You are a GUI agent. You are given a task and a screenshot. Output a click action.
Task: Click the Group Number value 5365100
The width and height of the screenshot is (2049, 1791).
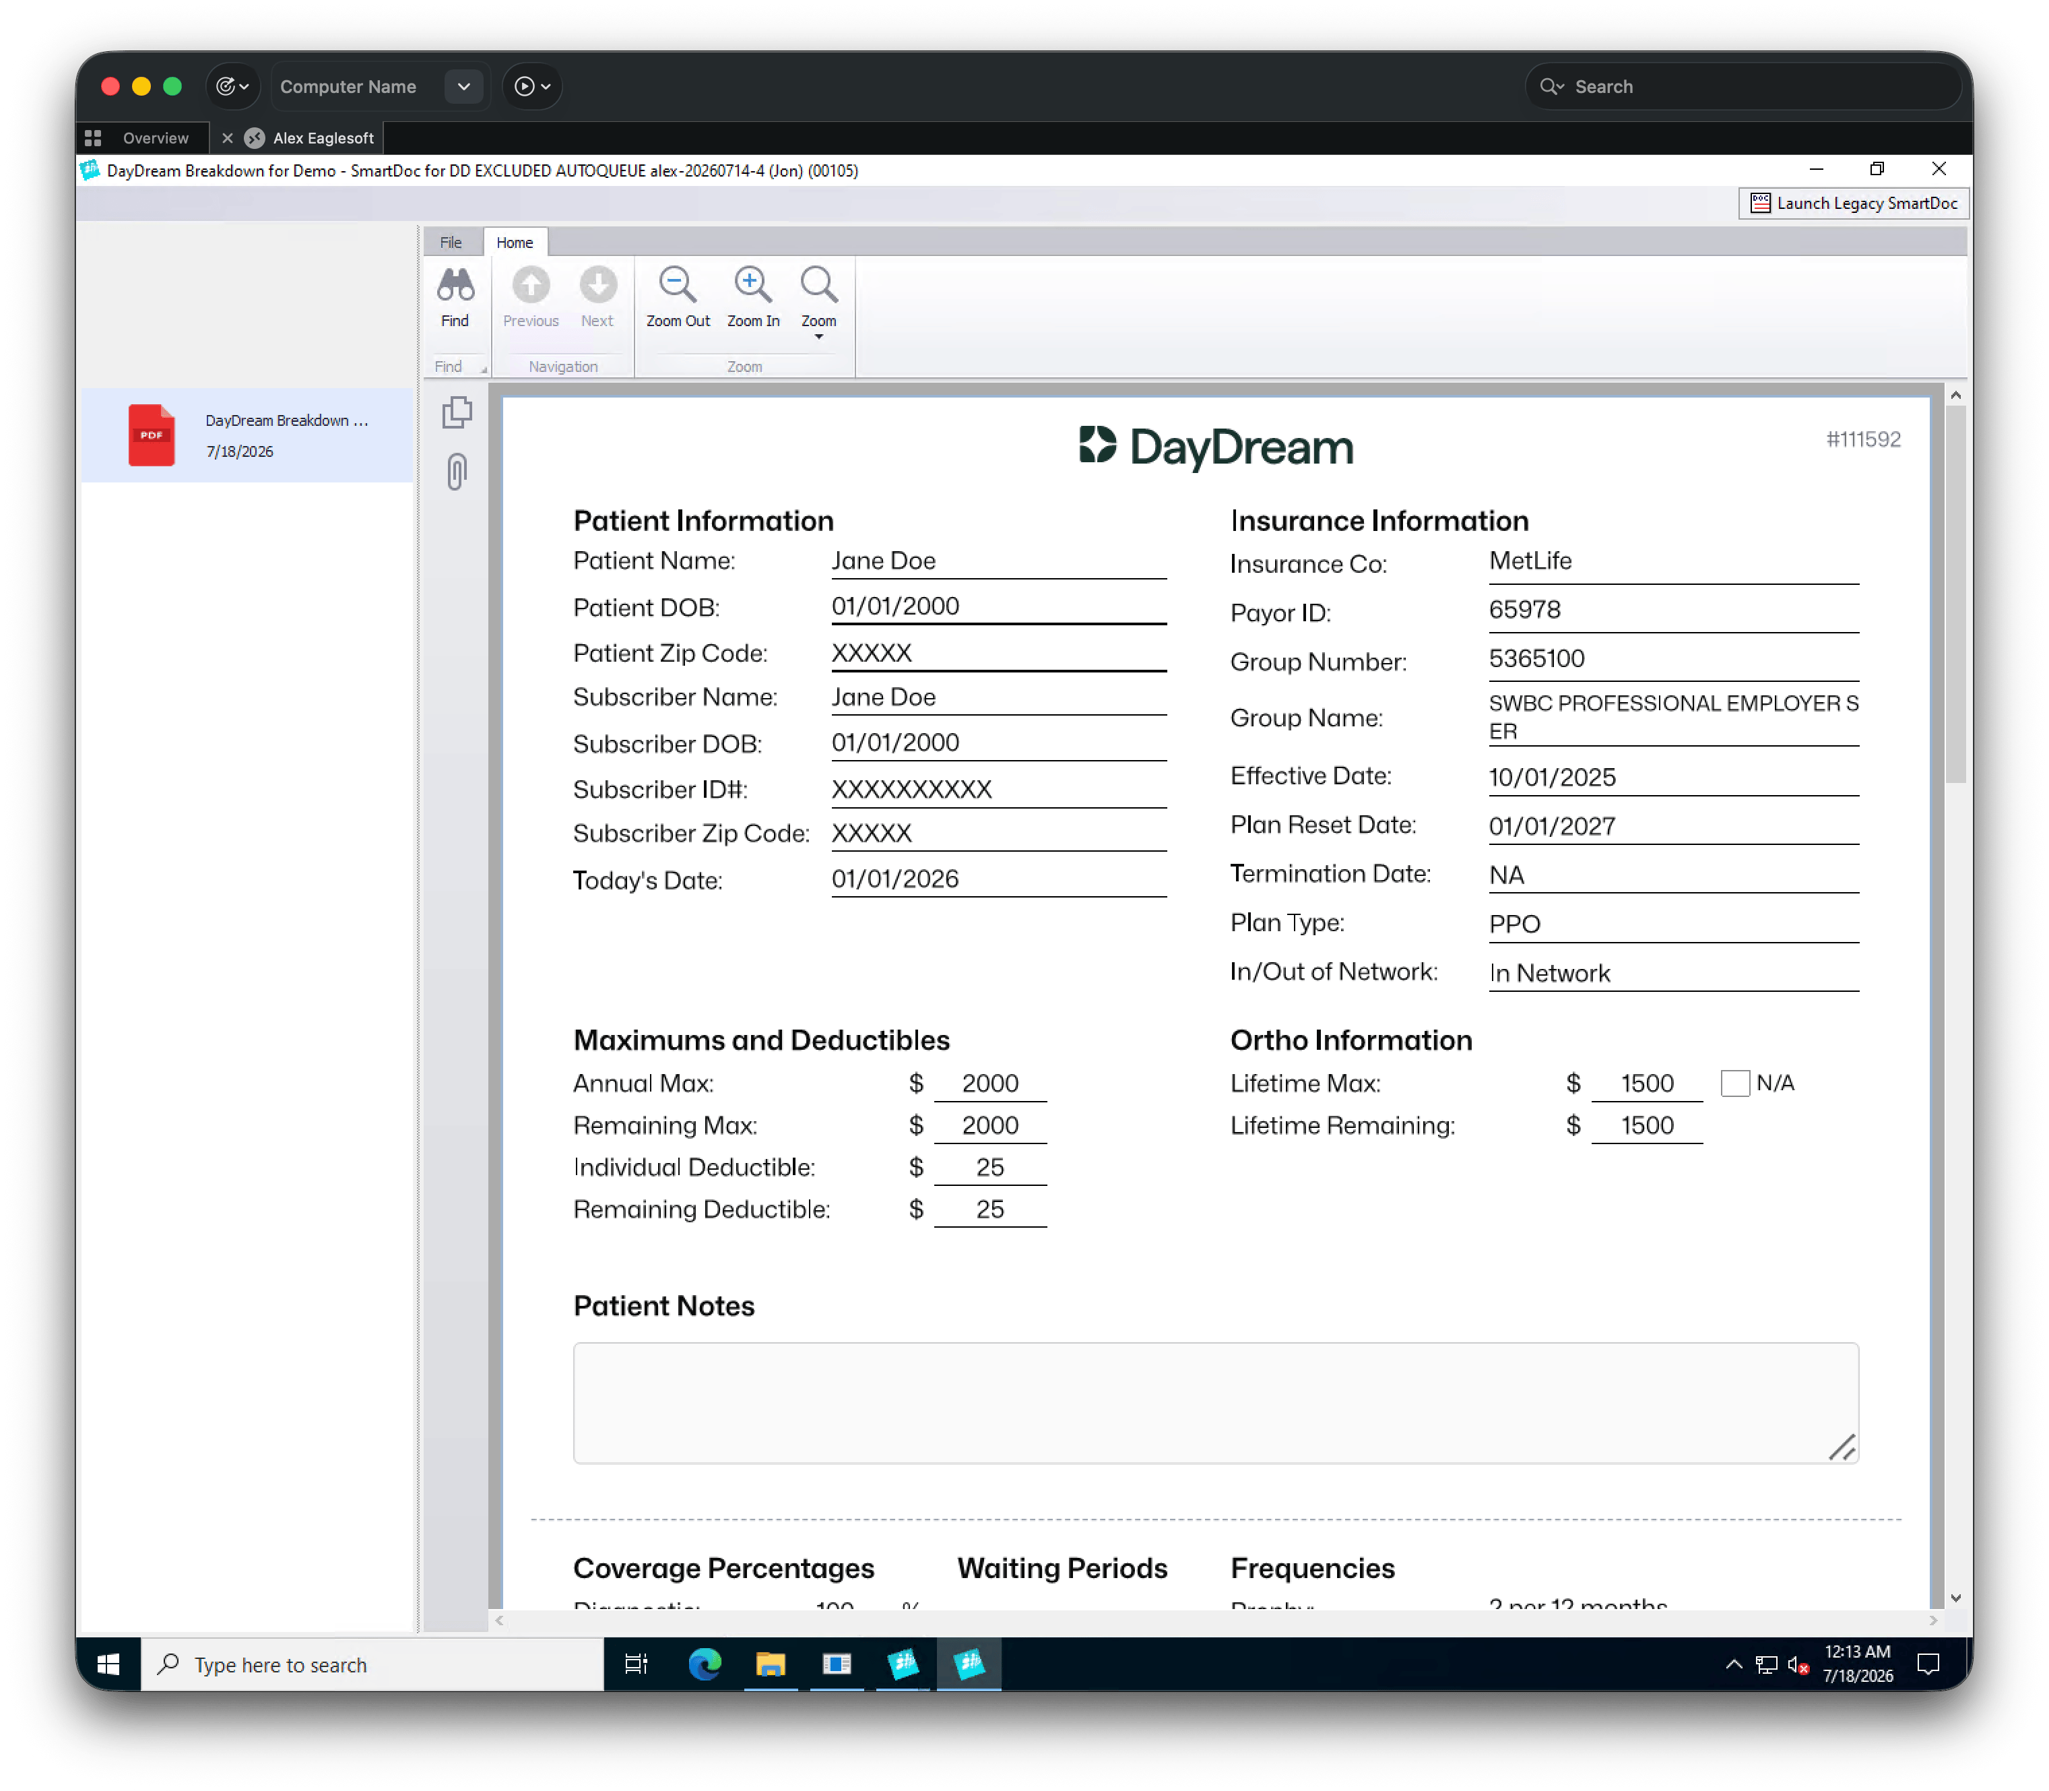point(1536,660)
